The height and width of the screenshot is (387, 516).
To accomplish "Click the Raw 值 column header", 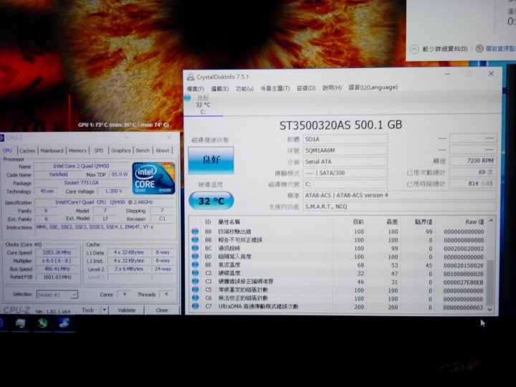I will (474, 221).
